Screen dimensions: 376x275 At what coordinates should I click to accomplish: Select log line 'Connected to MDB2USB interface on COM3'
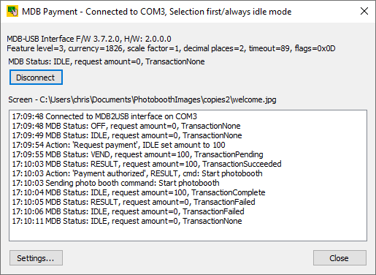point(104,116)
